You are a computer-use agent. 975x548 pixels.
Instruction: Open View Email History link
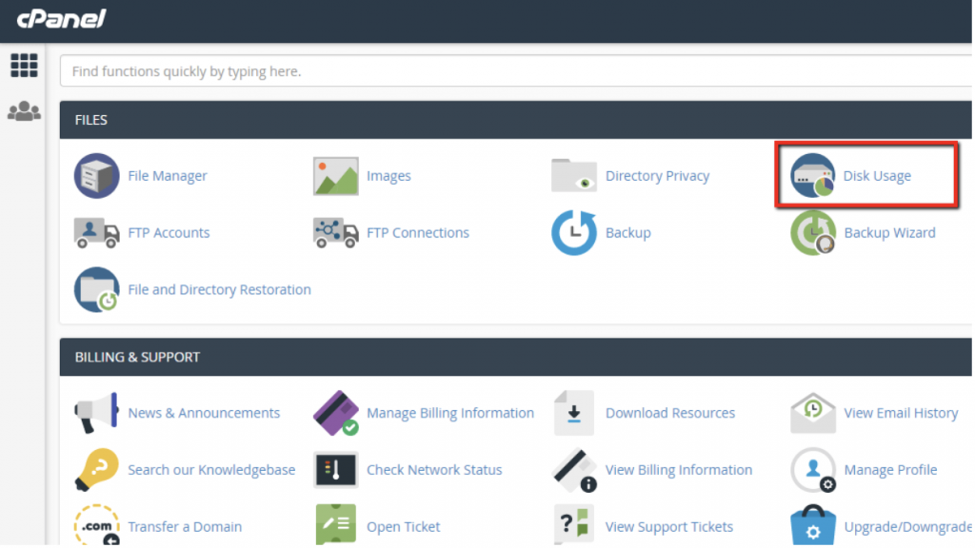pos(901,413)
